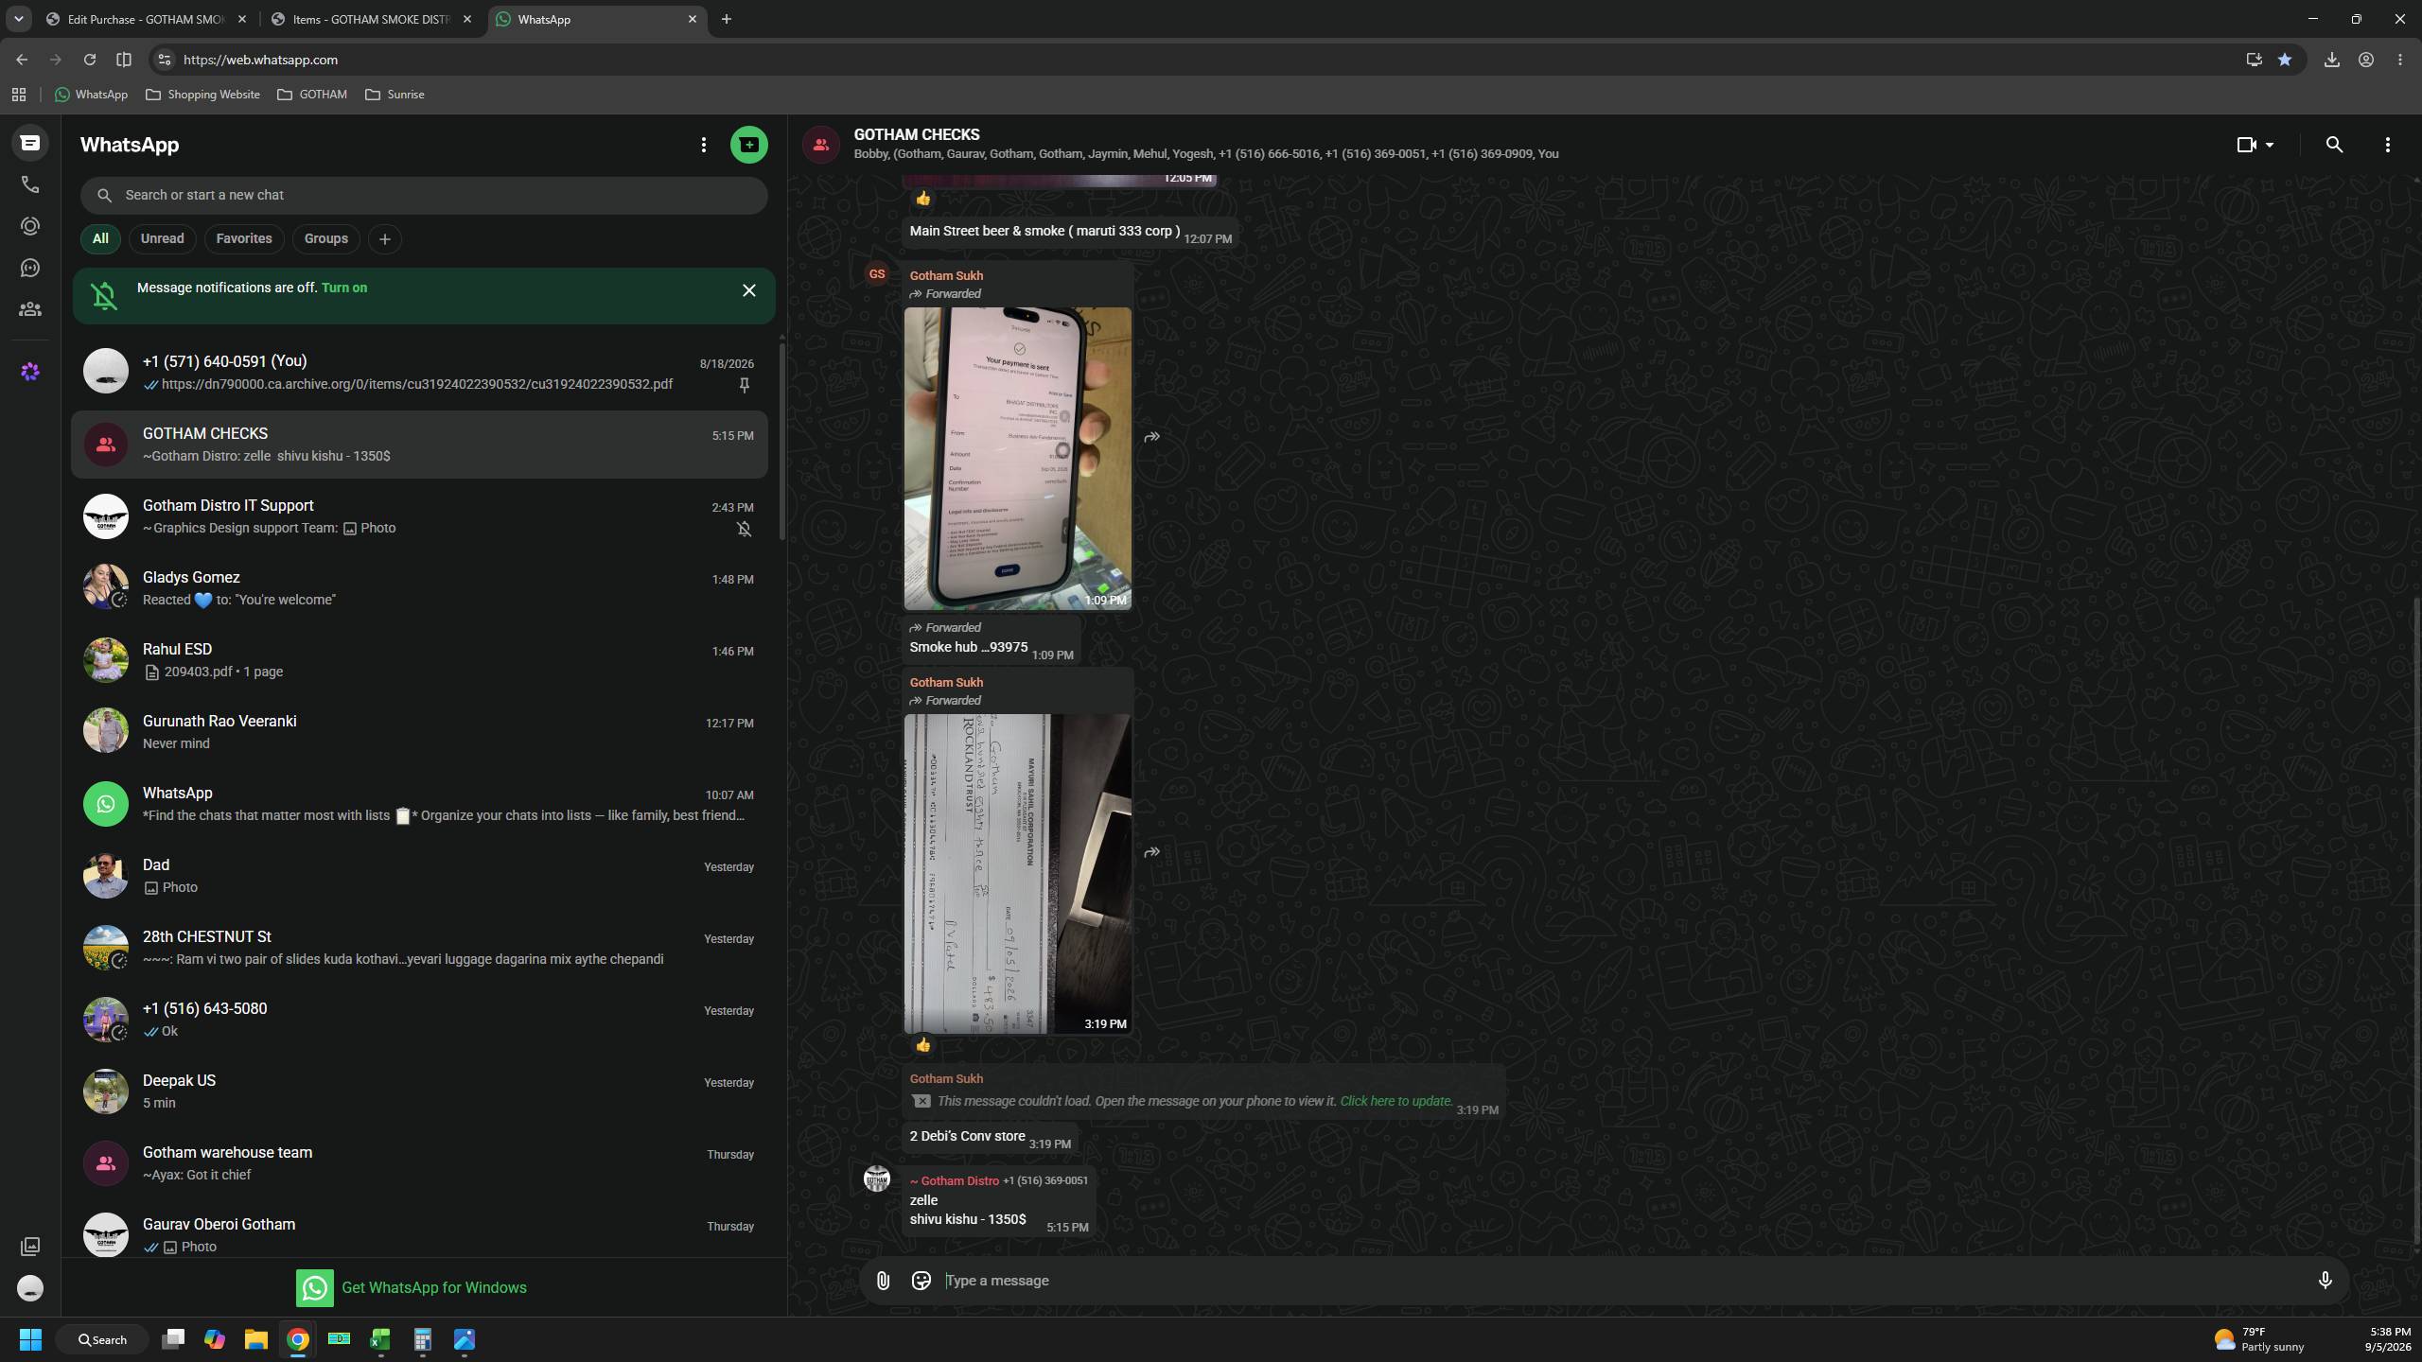Viewport: 2422px width, 1362px height.
Task: Open the Status updates icon
Action: tap(30, 226)
